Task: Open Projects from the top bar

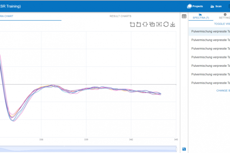Action: pyautogui.click(x=195, y=6)
